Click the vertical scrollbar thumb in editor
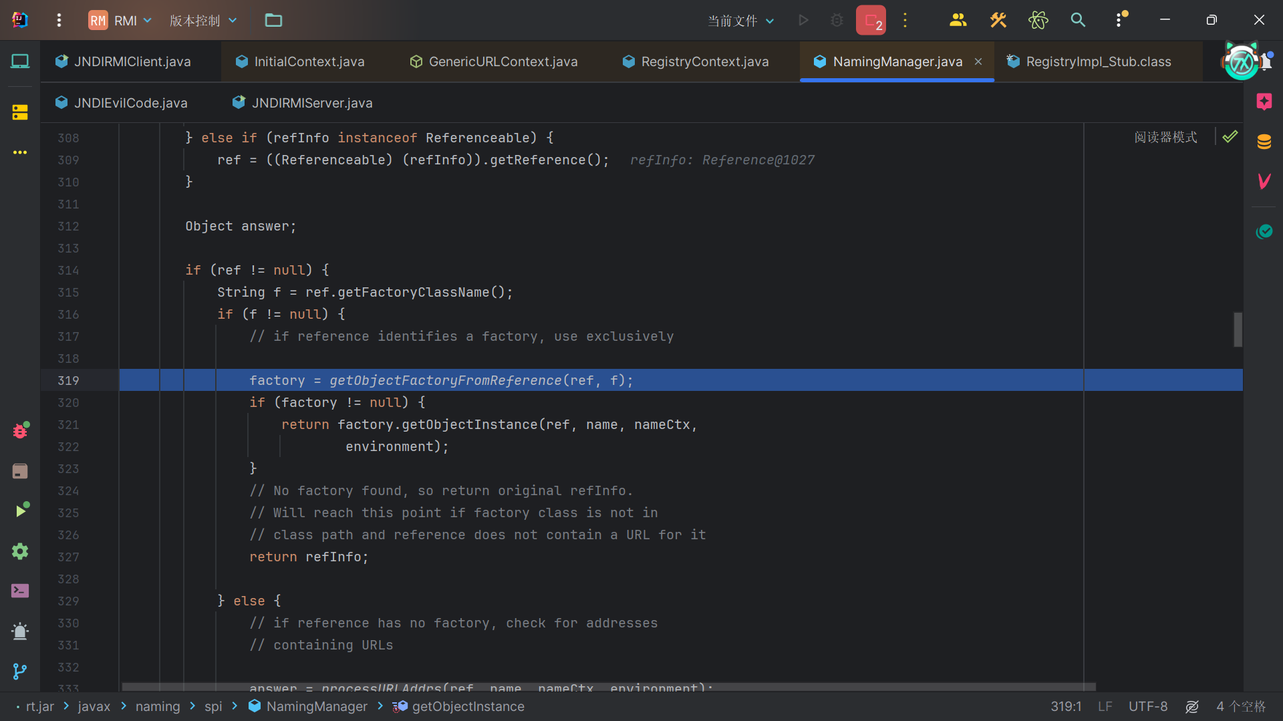Screen dimensions: 1283x721 (x=1238, y=329)
